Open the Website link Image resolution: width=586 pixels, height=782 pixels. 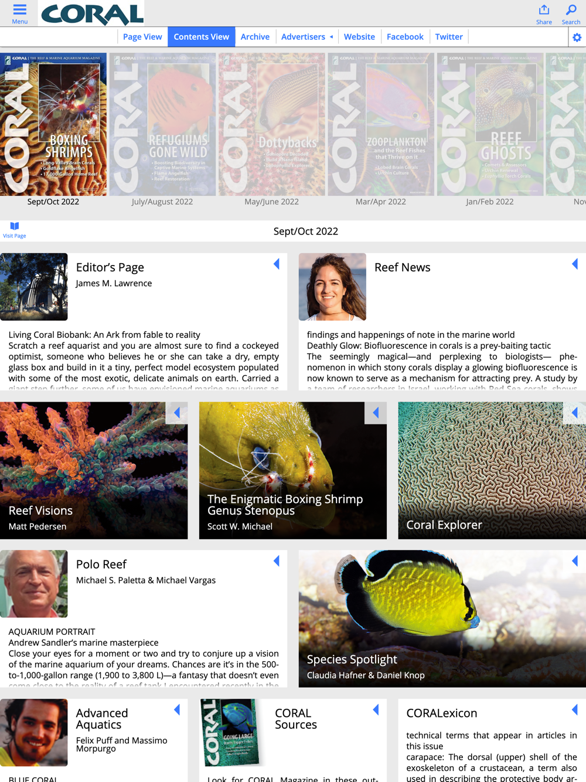(359, 37)
